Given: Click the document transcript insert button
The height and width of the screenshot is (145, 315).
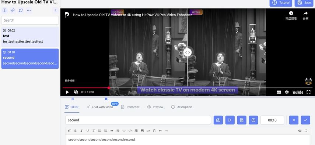Looking at the screenshot, I should click(x=242, y=120).
